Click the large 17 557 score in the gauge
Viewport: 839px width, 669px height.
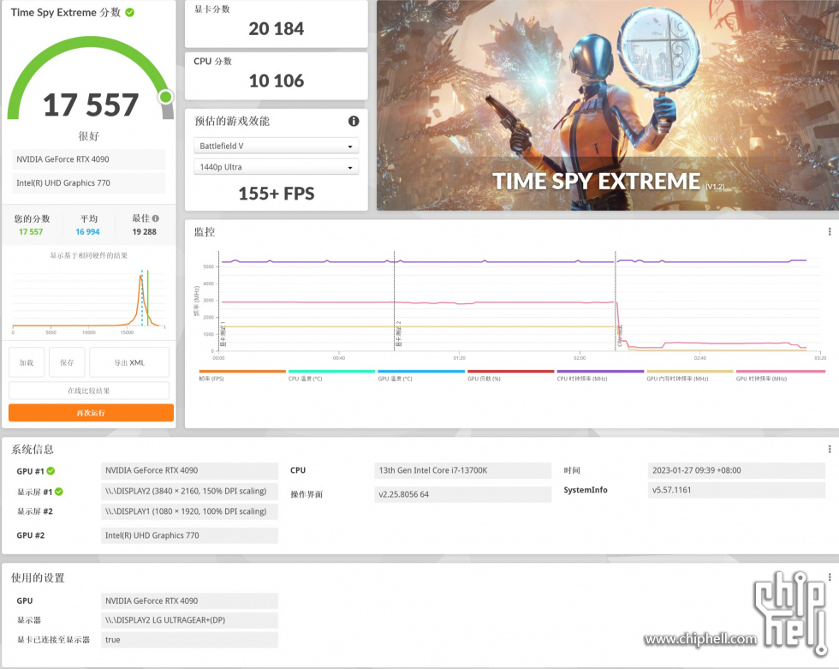click(91, 105)
